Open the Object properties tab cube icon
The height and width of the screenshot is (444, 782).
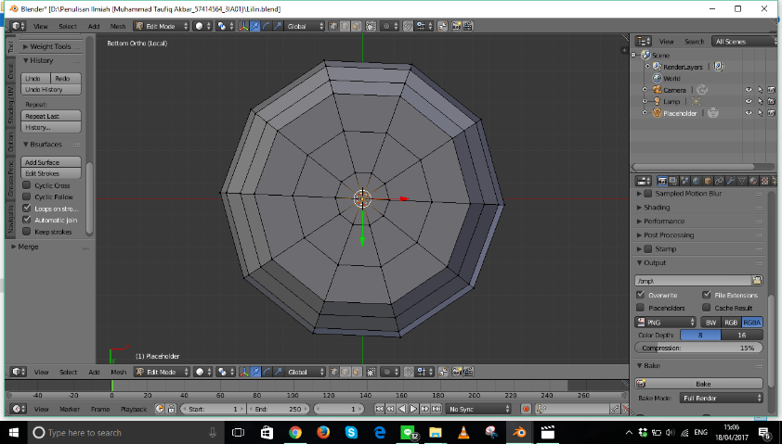pos(708,181)
